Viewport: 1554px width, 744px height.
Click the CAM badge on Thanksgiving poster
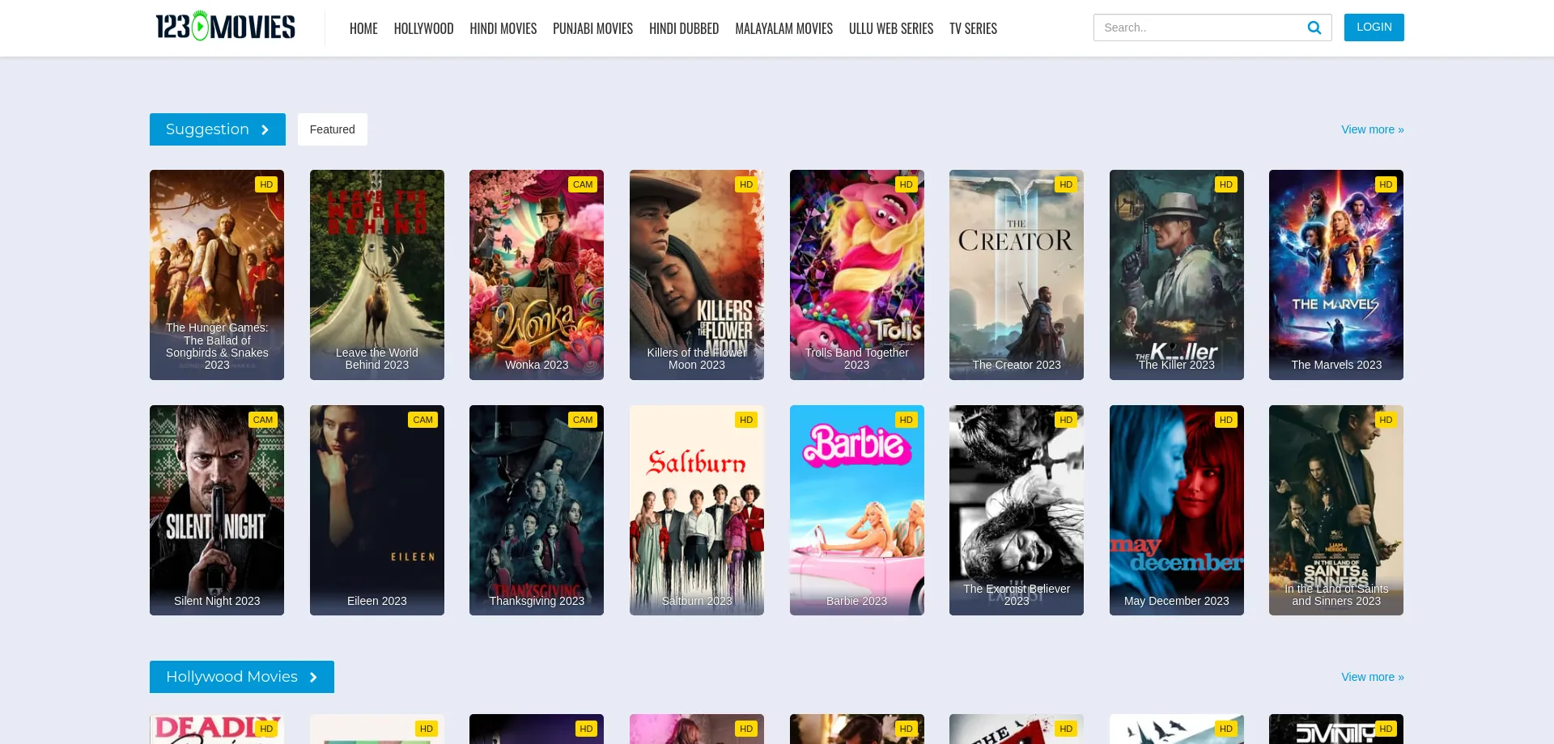(x=583, y=420)
